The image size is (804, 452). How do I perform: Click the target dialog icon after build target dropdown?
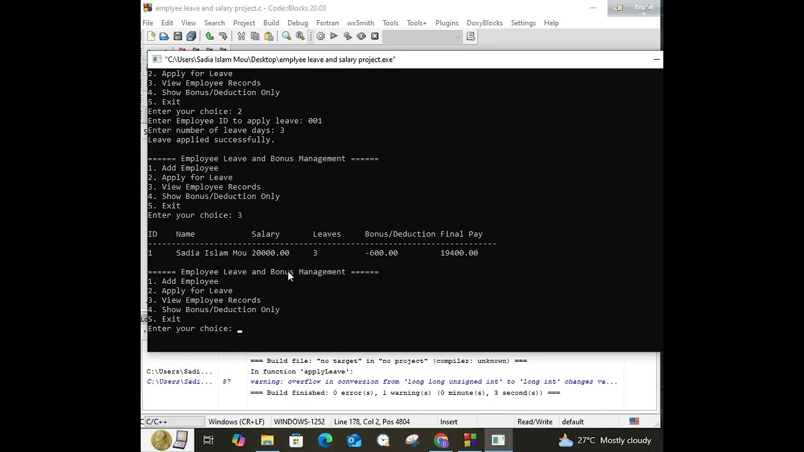(x=470, y=36)
